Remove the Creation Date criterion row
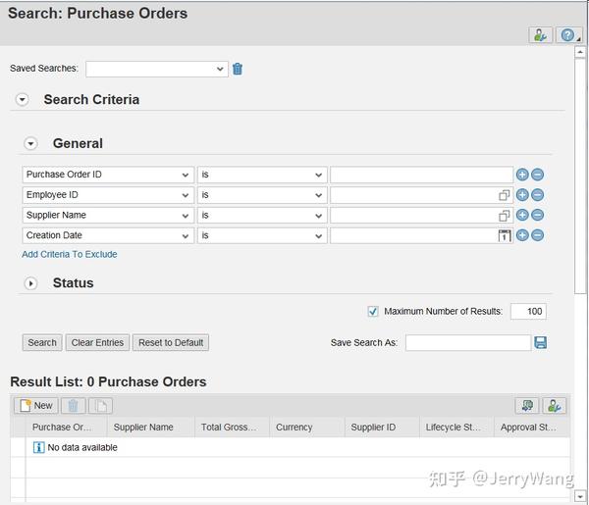 (x=538, y=235)
